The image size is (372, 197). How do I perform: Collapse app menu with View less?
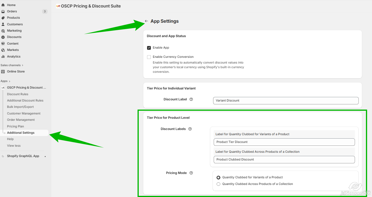(14, 146)
